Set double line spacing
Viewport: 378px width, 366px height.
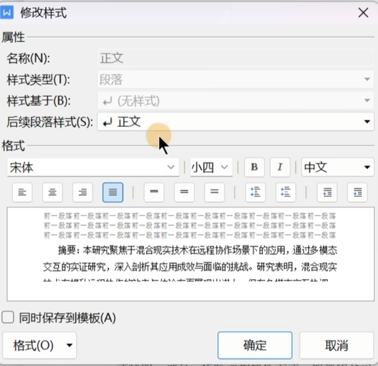click(x=214, y=192)
